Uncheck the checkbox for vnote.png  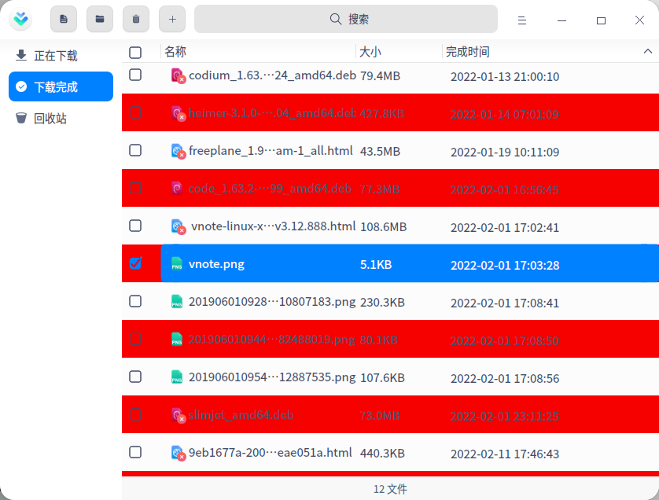click(135, 264)
